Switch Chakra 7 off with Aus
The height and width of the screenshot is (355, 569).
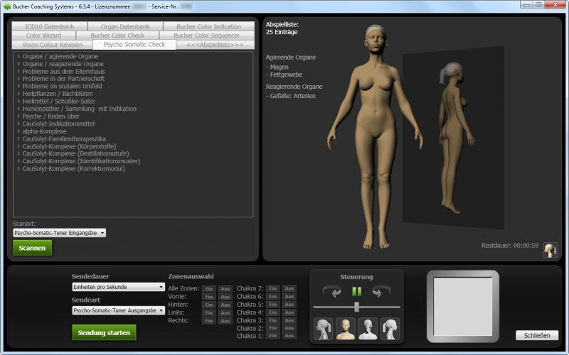click(289, 289)
